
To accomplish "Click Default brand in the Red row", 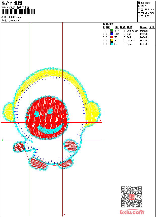I will tap(144, 37).
